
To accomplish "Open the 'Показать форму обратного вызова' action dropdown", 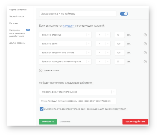I will (x=78, y=92).
